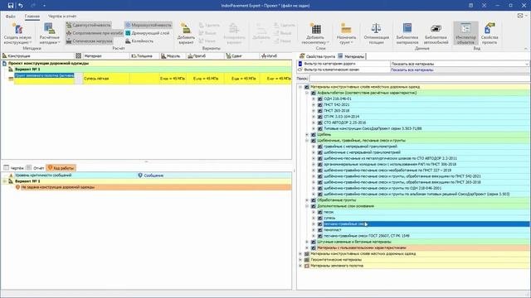Toggle Статическая нагрузка calculation
Screen dimensions: 531x298
[x=90, y=41]
